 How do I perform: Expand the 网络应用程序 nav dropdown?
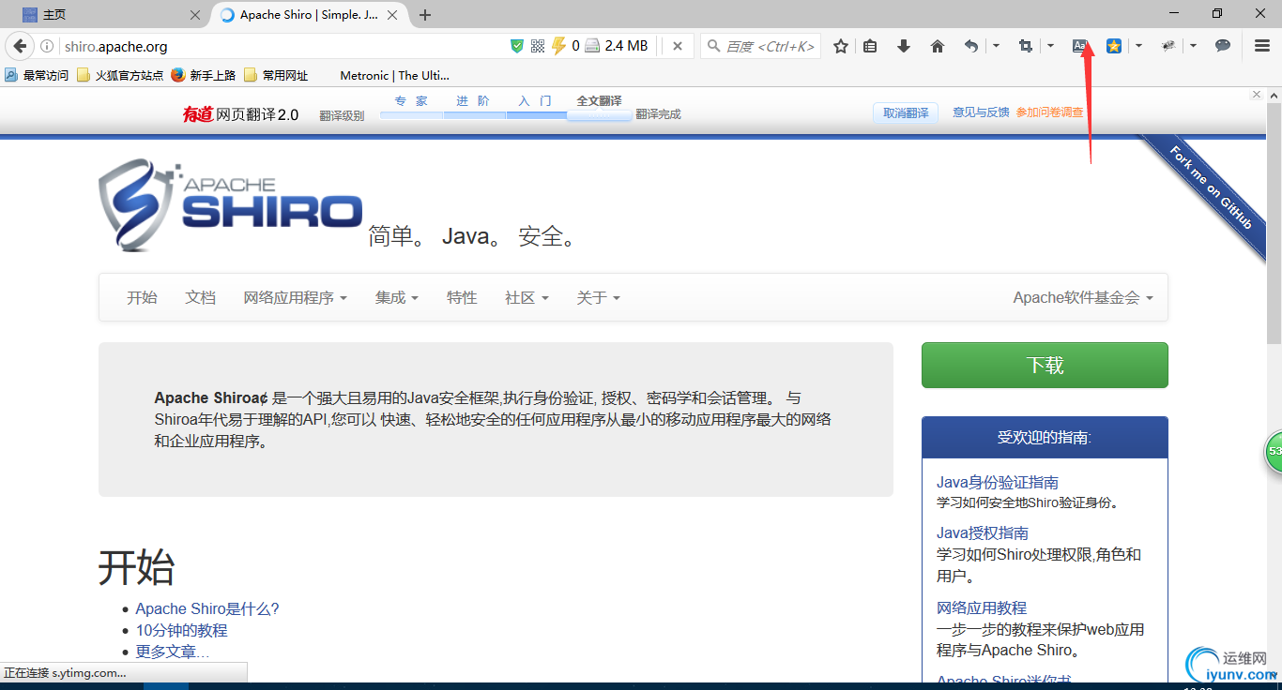click(x=295, y=297)
